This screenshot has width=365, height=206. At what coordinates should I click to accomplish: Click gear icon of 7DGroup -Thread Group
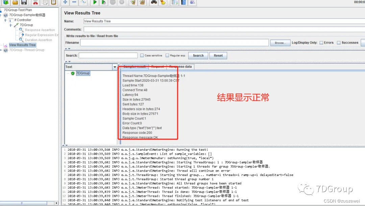click(6, 50)
